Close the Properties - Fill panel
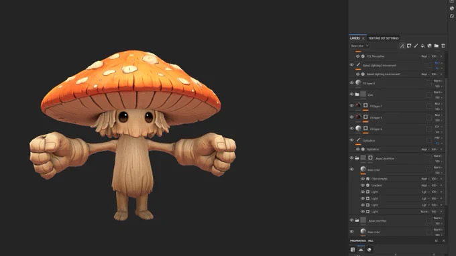 click(x=443, y=241)
